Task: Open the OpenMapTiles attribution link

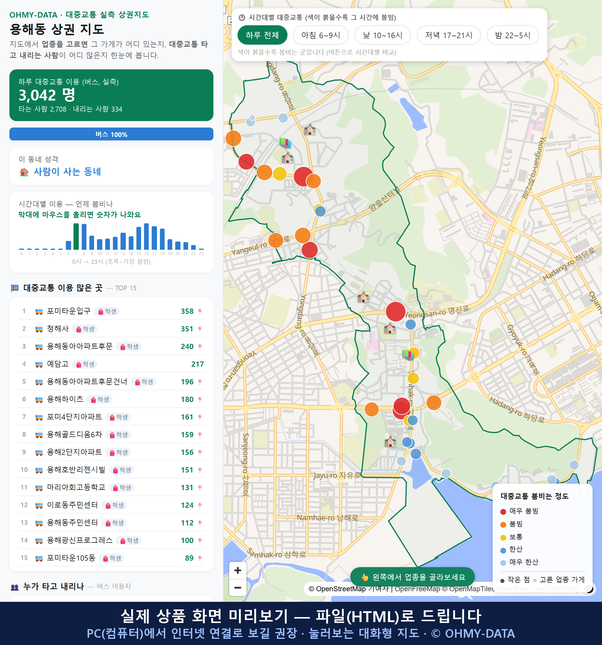Action: [x=468, y=589]
